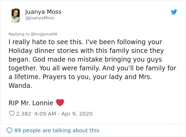
Task: Click the line starting 'together. You all'
Action: coord(92,68)
